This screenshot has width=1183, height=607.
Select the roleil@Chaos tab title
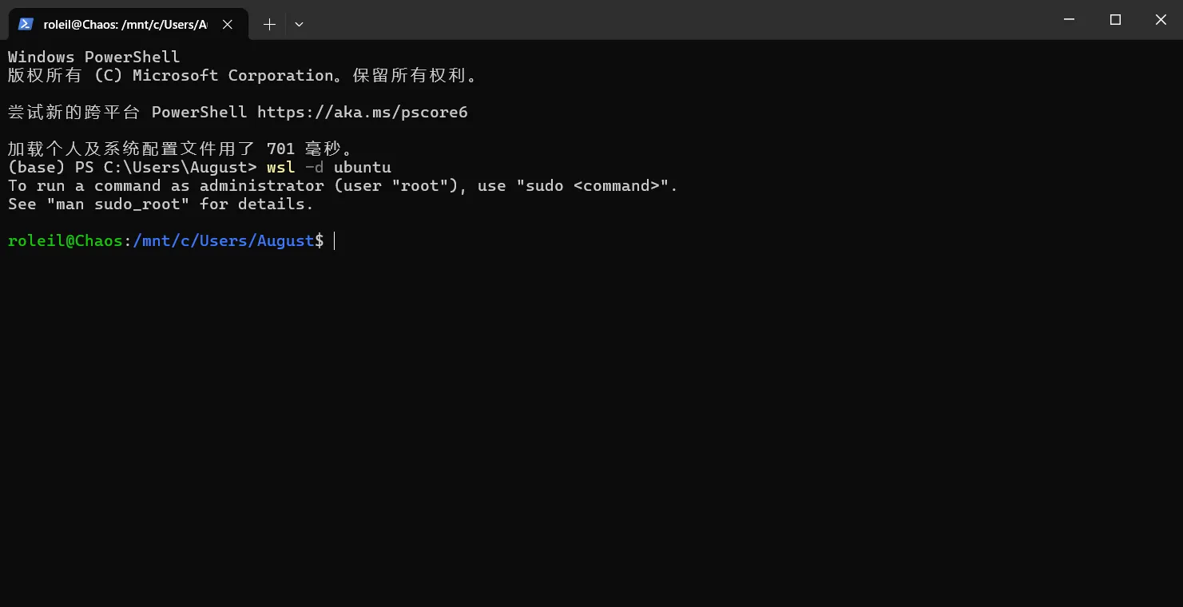125,25
